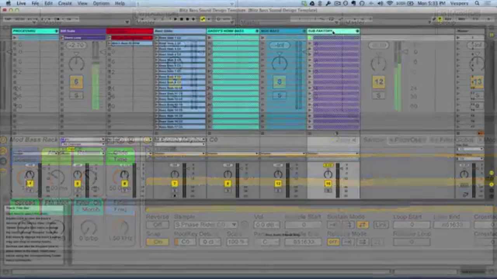Open the output dropdown of the Bass Stabs track

point(179,153)
